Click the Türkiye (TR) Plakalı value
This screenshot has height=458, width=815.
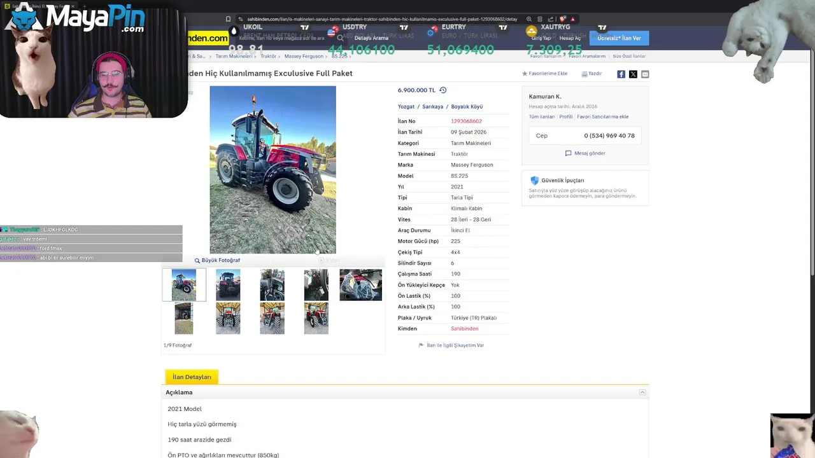pyautogui.click(x=474, y=318)
